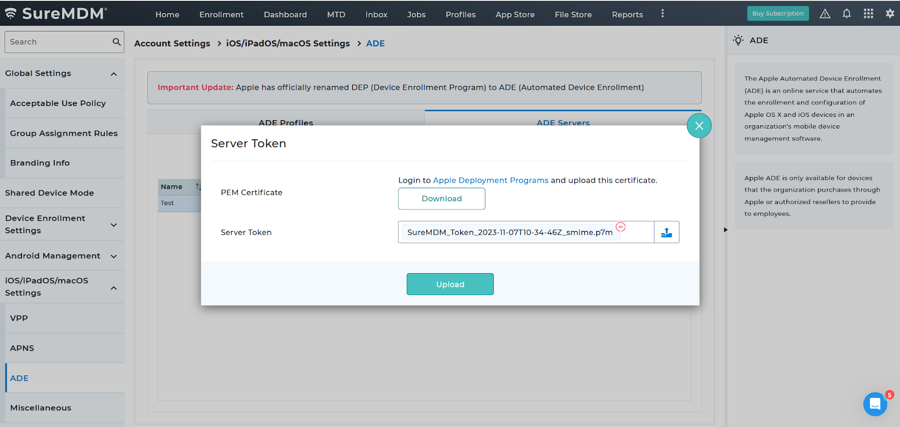This screenshot has height=427, width=900.
Task: Expand Device Enrollment Settings
Action: pos(114,225)
